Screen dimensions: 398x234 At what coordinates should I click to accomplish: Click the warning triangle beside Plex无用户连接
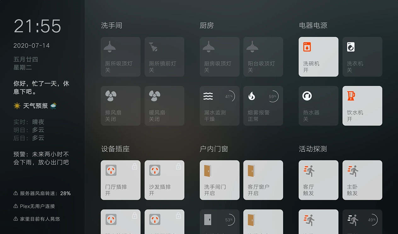point(16,206)
